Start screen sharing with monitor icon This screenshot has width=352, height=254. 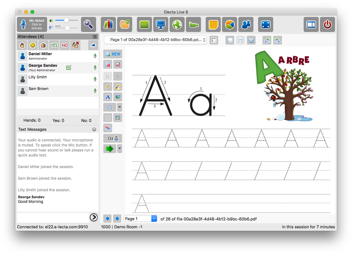pos(161,24)
